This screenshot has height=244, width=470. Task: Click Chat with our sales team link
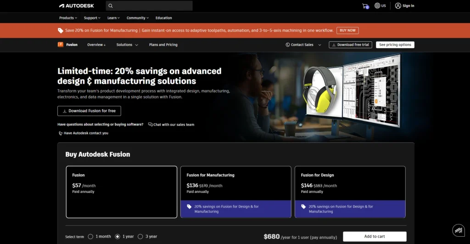[x=173, y=125]
